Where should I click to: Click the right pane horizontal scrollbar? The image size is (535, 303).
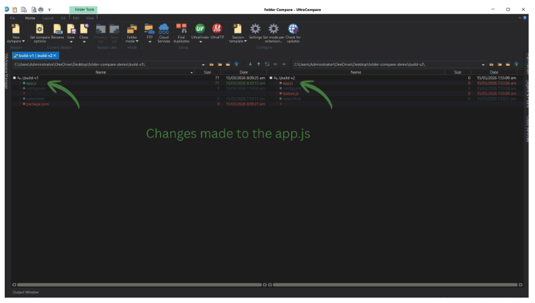click(x=395, y=285)
